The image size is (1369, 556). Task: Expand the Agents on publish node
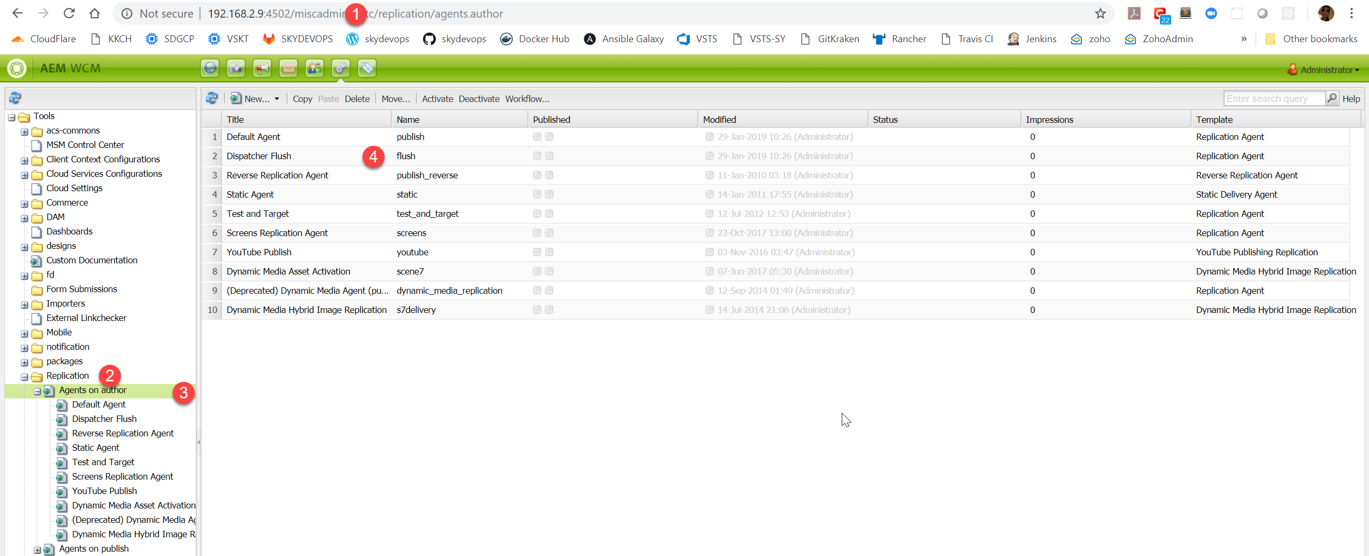(x=36, y=549)
